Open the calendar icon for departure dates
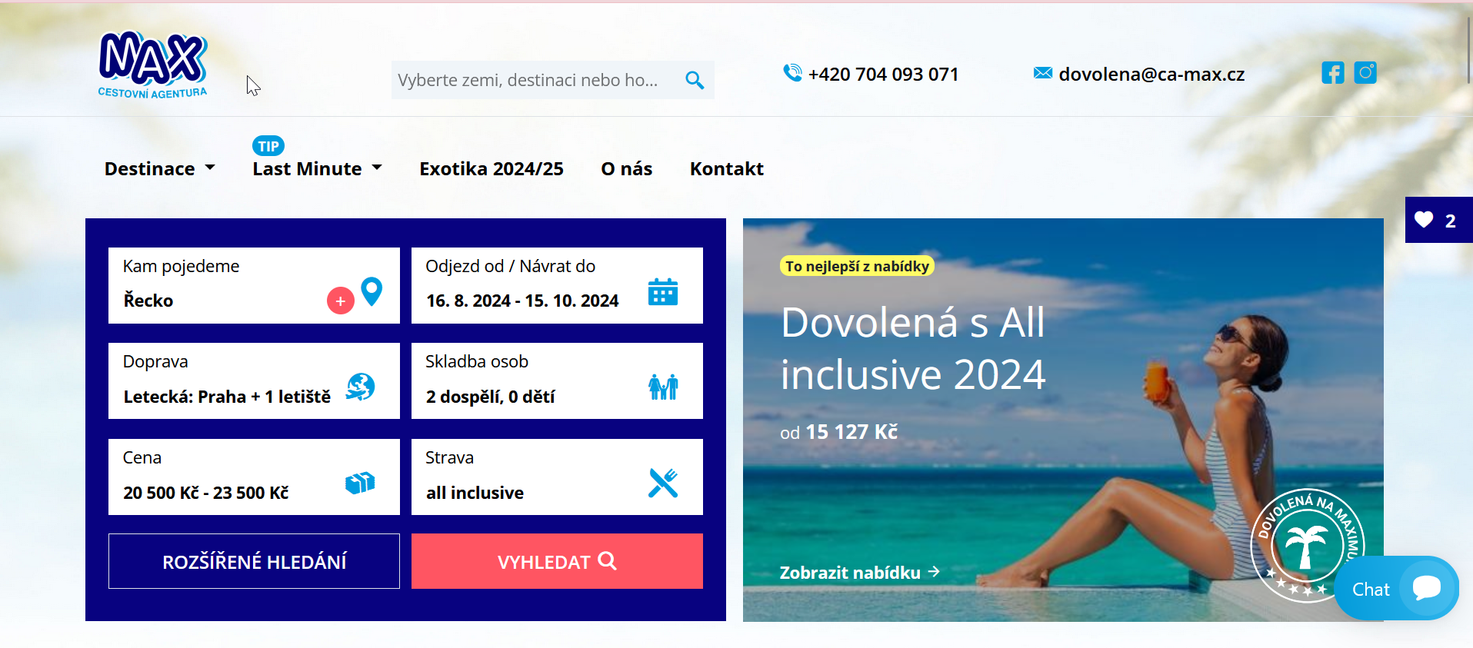Viewport: 1473px width, 648px height. (x=662, y=291)
